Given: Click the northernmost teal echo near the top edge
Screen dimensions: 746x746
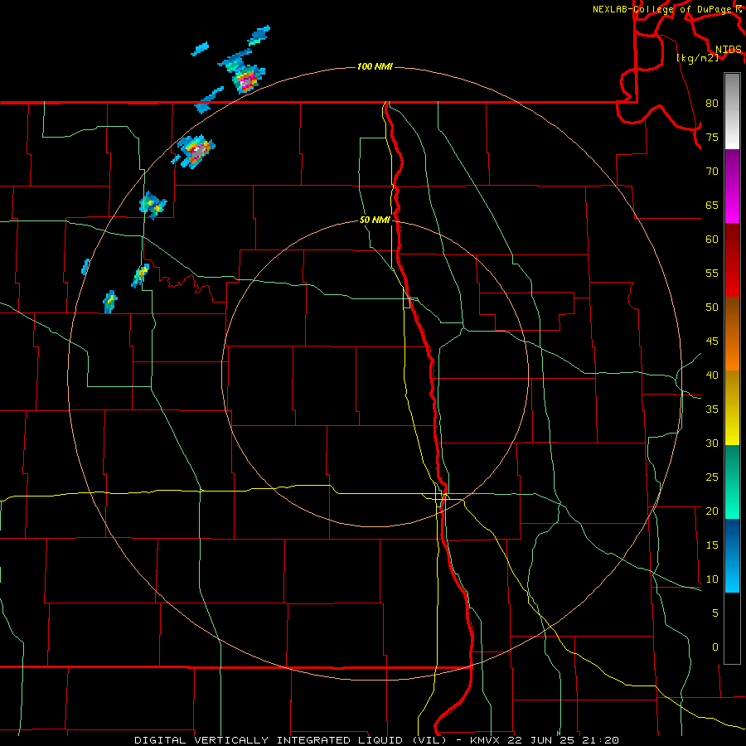Looking at the screenshot, I should (259, 35).
